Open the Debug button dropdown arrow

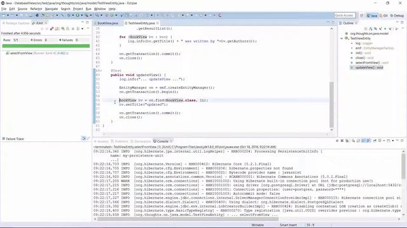click(73, 15)
